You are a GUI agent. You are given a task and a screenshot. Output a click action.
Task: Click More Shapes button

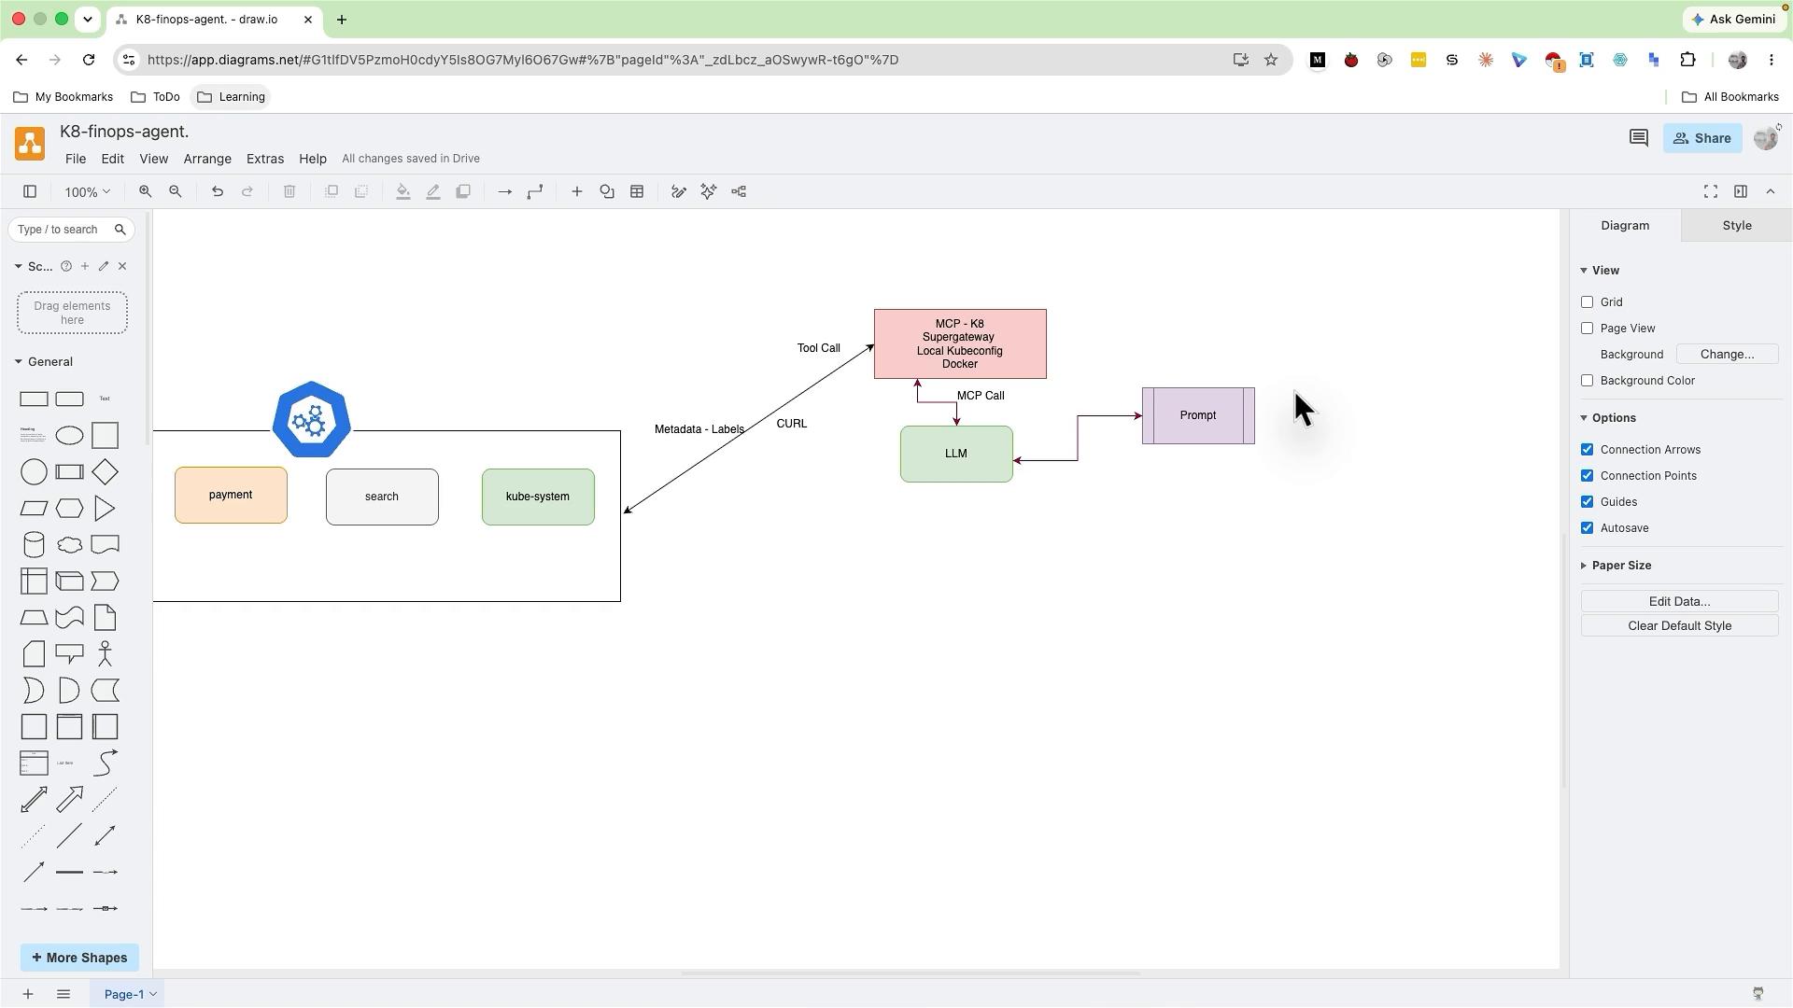point(79,958)
